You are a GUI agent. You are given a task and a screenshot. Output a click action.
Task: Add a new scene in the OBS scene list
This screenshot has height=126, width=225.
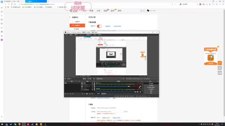point(65,94)
